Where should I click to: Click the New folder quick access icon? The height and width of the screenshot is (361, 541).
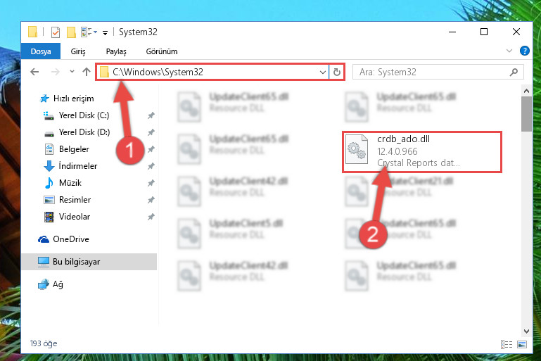pyautogui.click(x=71, y=32)
